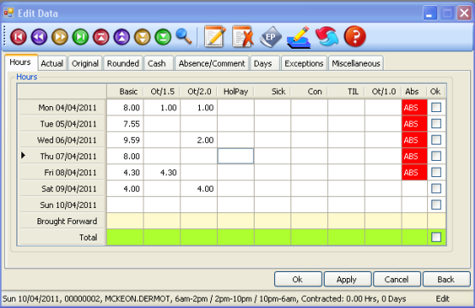Image resolution: width=475 pixels, height=308 pixels.
Task: Open help with red question mark icon
Action: coord(355,37)
